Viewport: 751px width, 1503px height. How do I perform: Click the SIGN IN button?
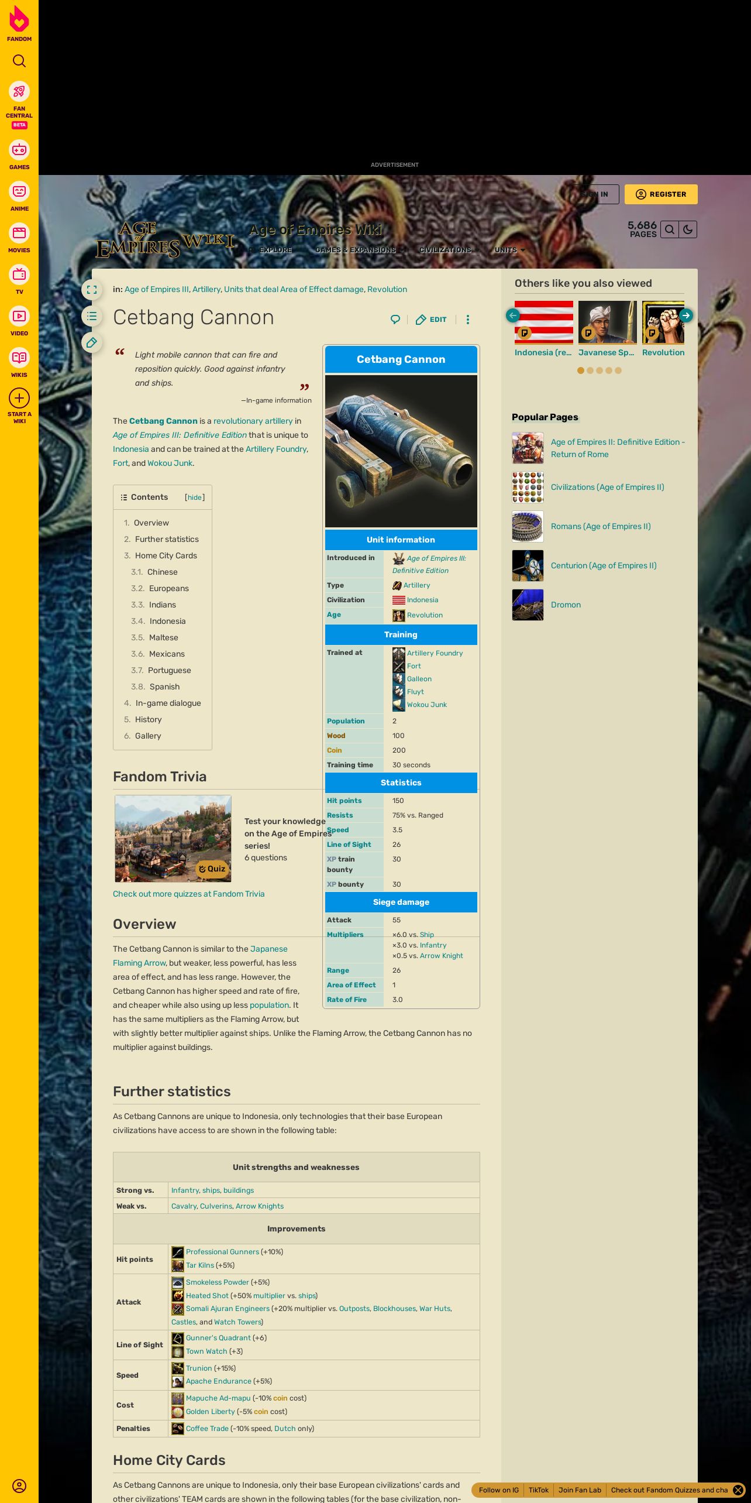tap(594, 194)
